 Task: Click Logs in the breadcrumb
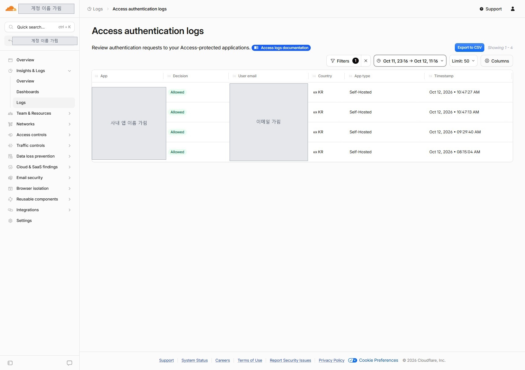pos(95,9)
